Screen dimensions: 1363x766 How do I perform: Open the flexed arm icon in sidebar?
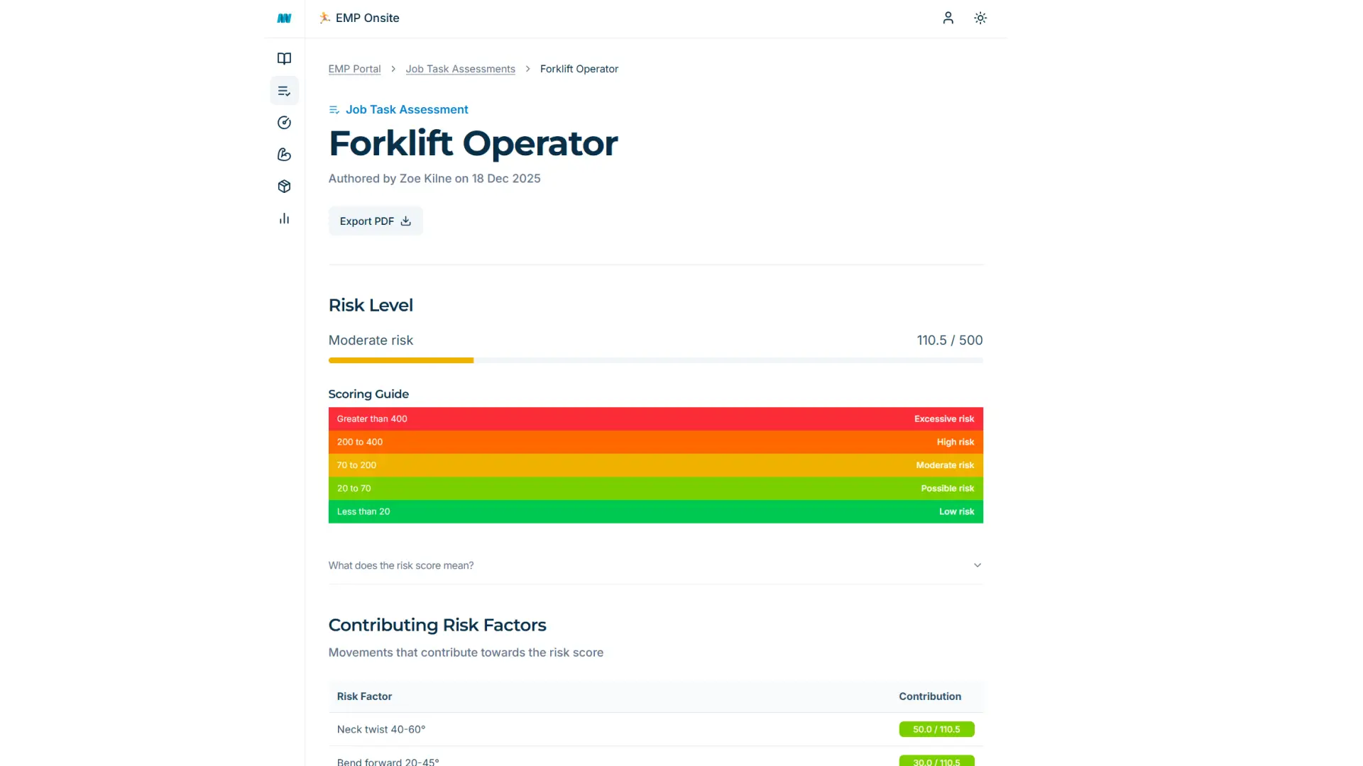[x=284, y=155]
